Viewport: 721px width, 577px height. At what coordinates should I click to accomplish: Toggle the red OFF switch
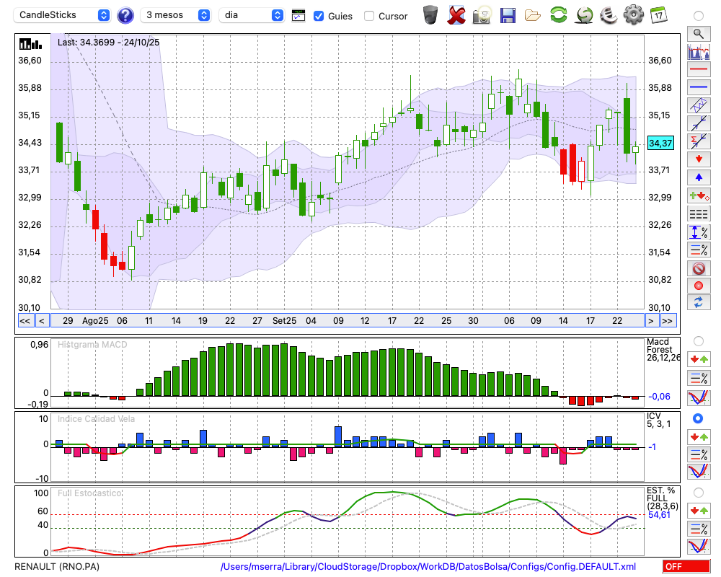(x=686, y=566)
